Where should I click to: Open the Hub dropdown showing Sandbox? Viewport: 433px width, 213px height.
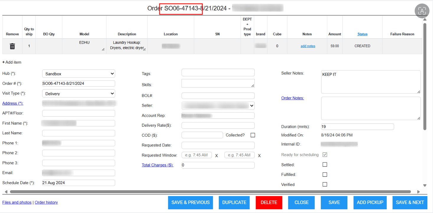click(78, 73)
